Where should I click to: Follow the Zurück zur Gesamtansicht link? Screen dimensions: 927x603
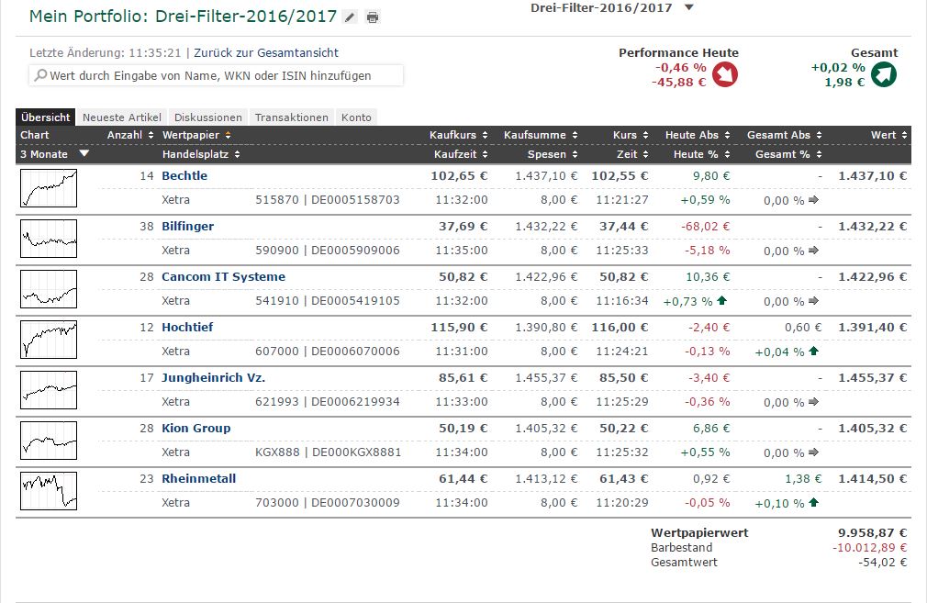coord(266,52)
